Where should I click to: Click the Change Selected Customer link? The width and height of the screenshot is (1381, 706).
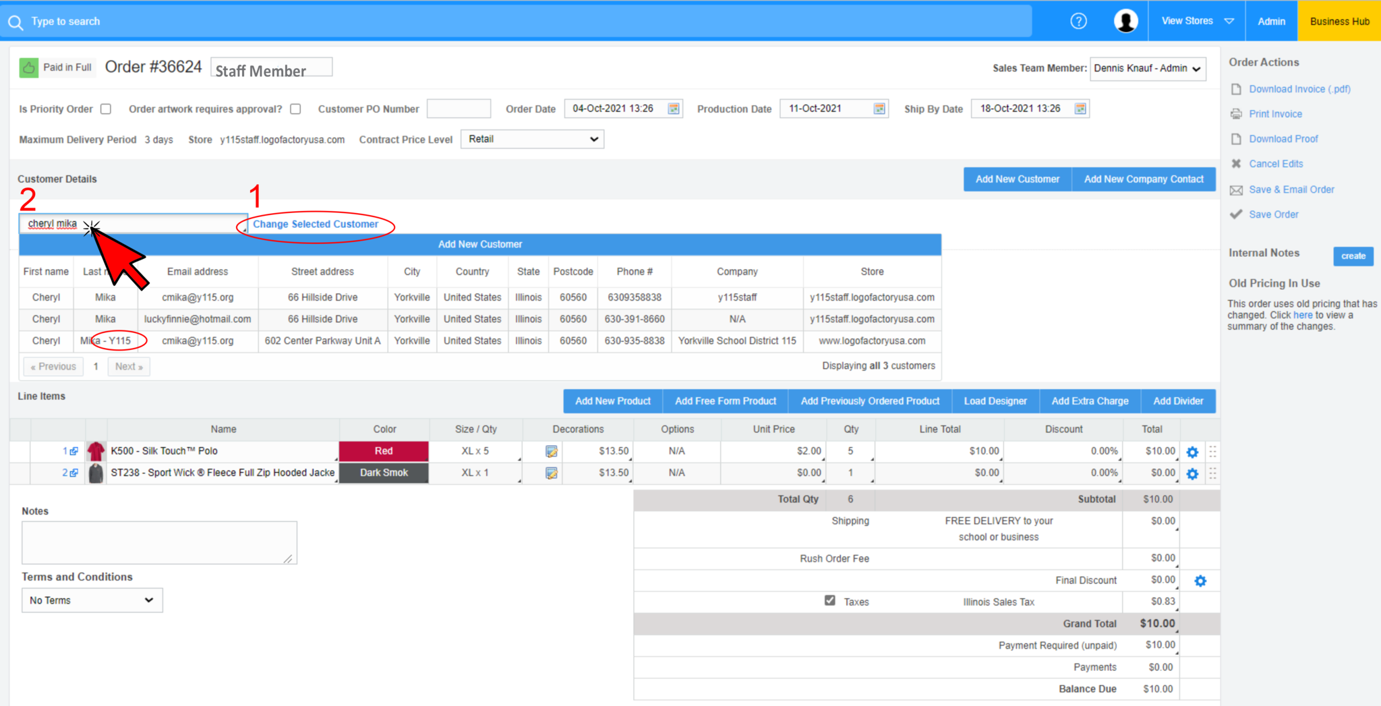pos(316,224)
